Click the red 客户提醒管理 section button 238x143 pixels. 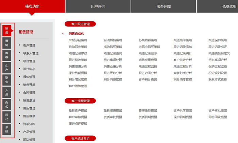[x=80, y=101]
